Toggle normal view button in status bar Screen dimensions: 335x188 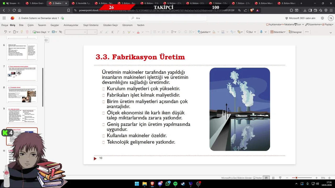point(266,178)
